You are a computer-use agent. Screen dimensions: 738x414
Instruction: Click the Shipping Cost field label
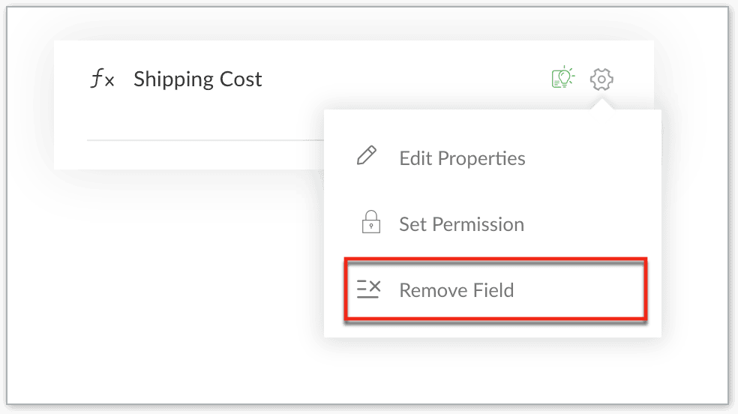pyautogui.click(x=198, y=79)
